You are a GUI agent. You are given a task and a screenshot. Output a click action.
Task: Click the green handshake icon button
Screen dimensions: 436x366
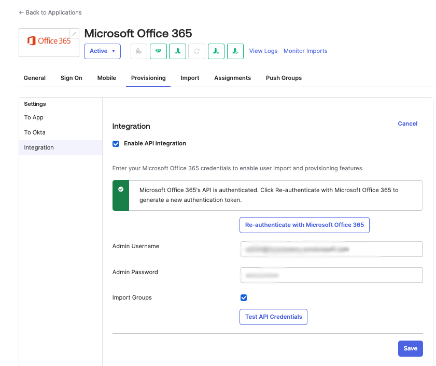point(158,51)
